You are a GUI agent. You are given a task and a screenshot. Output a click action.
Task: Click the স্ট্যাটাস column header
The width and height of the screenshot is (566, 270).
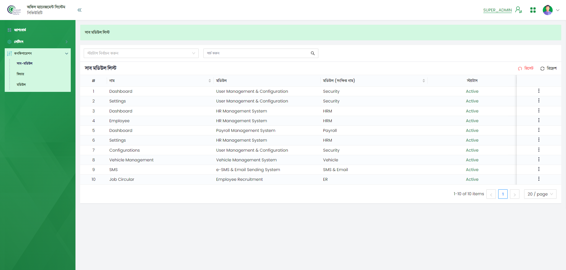(x=472, y=81)
